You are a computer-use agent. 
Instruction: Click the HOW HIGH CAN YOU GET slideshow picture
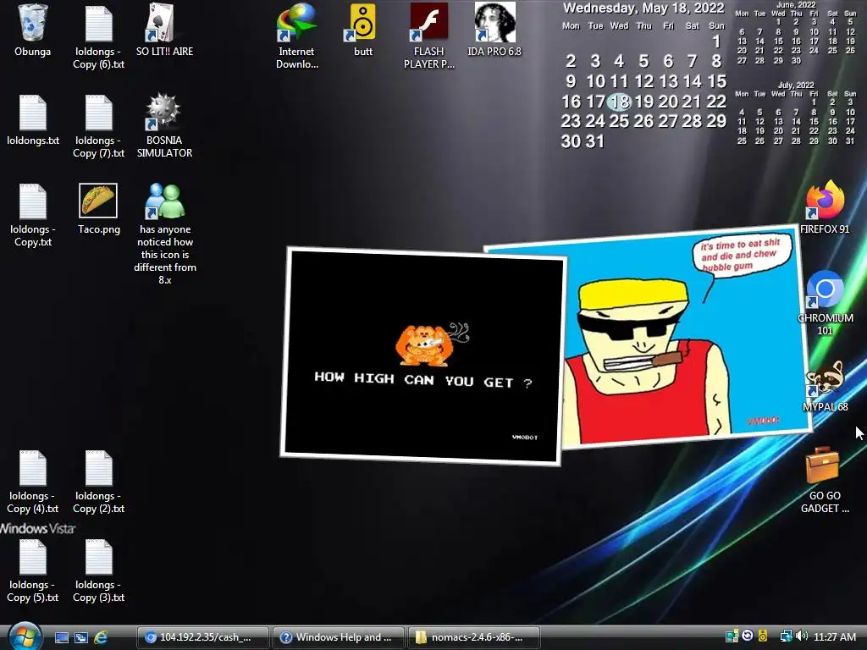pos(422,356)
